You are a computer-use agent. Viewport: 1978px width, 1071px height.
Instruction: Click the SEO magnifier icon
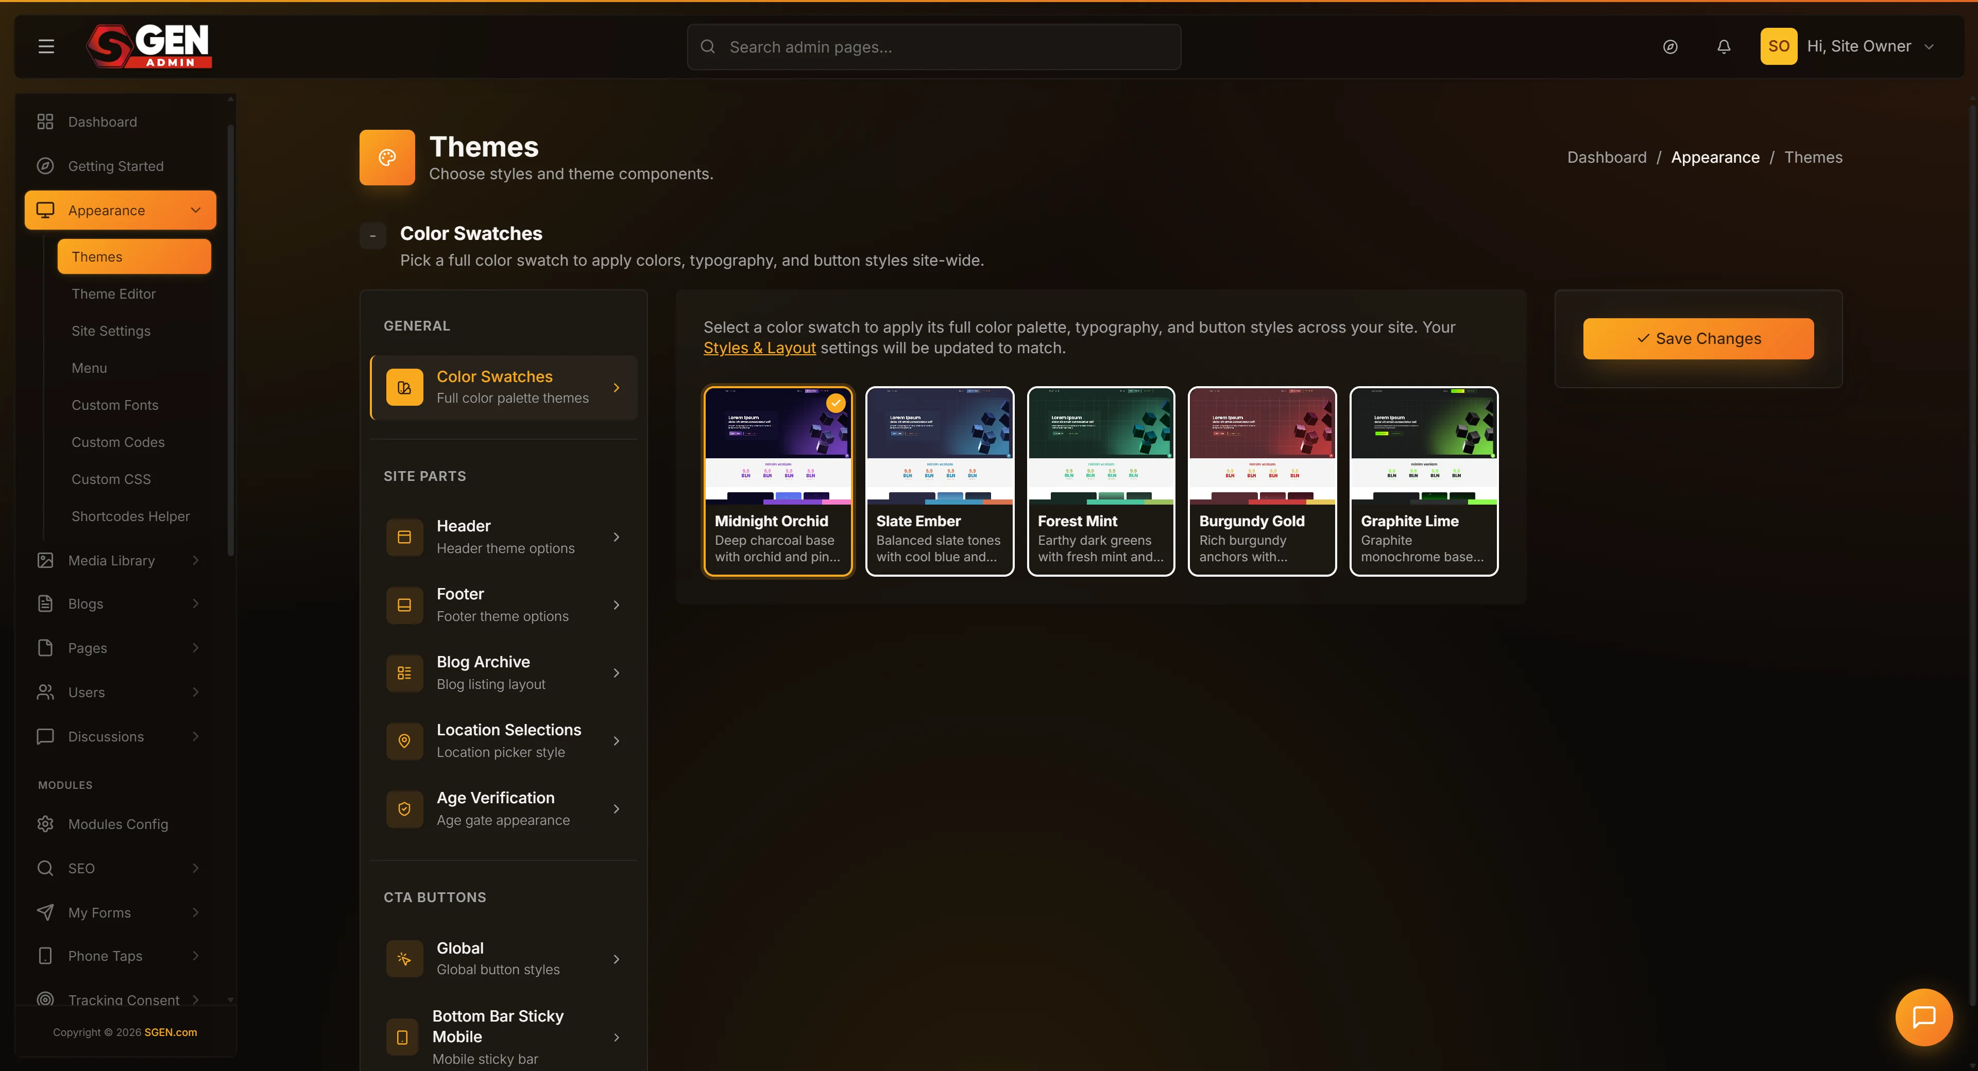[x=45, y=868]
